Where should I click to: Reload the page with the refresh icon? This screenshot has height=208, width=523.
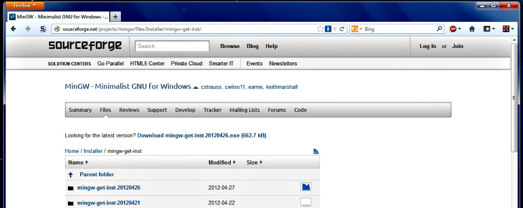coord(342,29)
